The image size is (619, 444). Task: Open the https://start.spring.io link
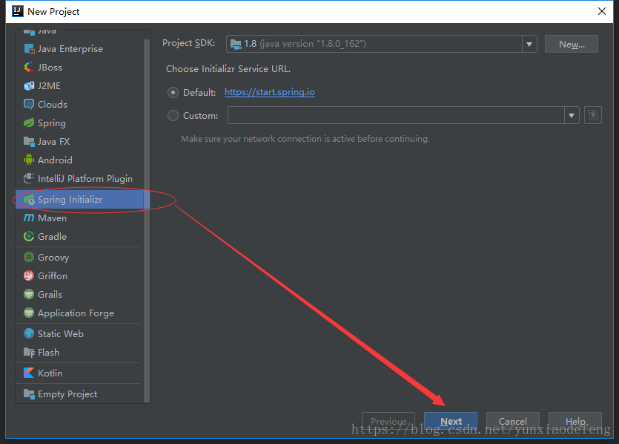tap(270, 92)
